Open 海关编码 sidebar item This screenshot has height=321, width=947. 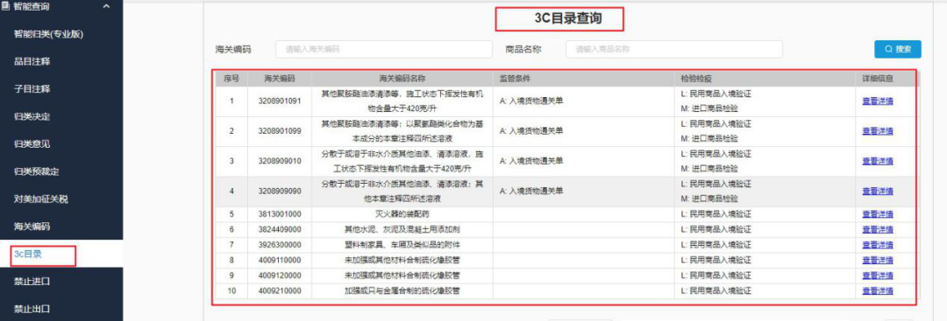point(32,227)
